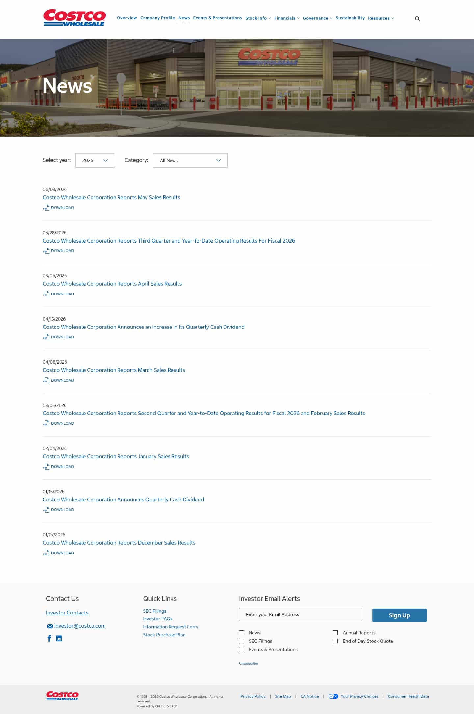Open January Sales Results news link
This screenshot has height=714, width=474.
116,456
